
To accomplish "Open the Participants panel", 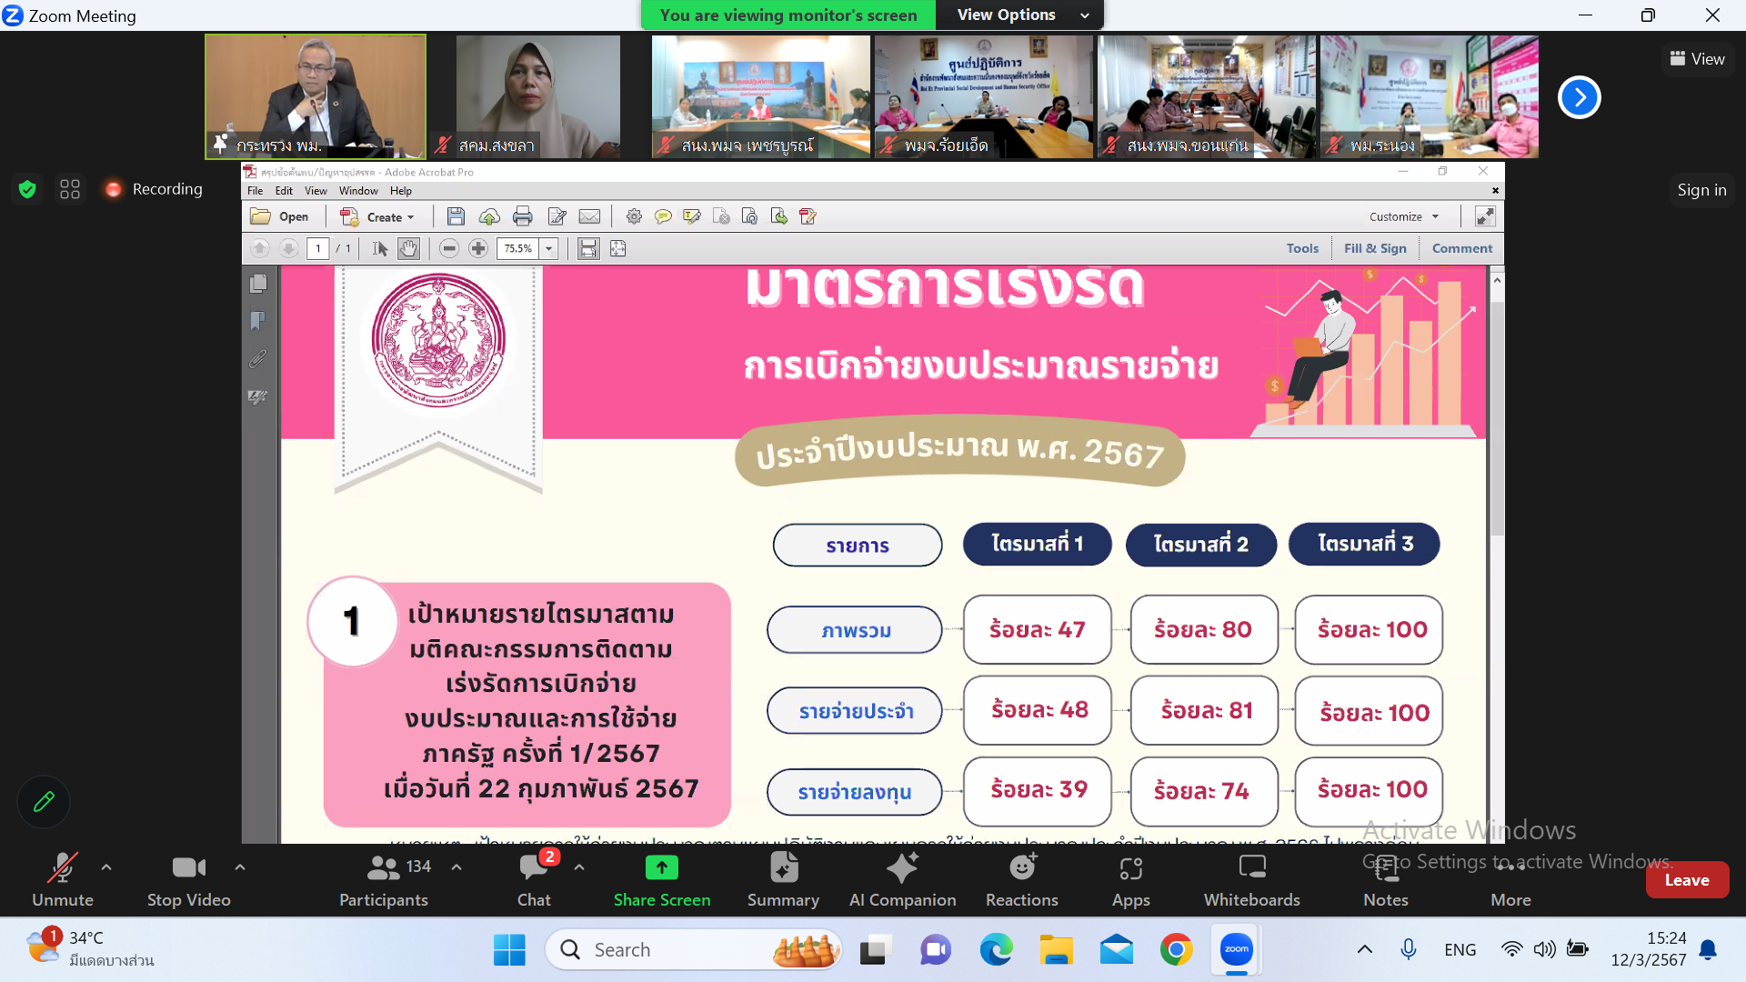I will coord(384,880).
